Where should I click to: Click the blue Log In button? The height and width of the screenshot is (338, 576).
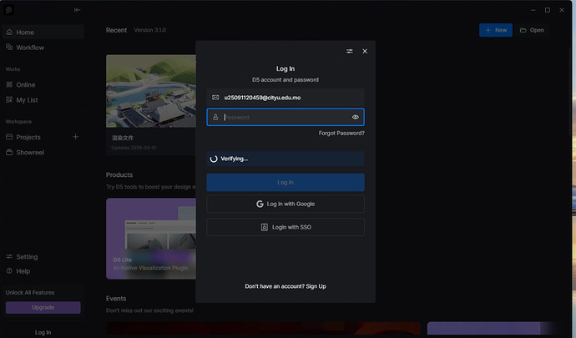pos(285,182)
